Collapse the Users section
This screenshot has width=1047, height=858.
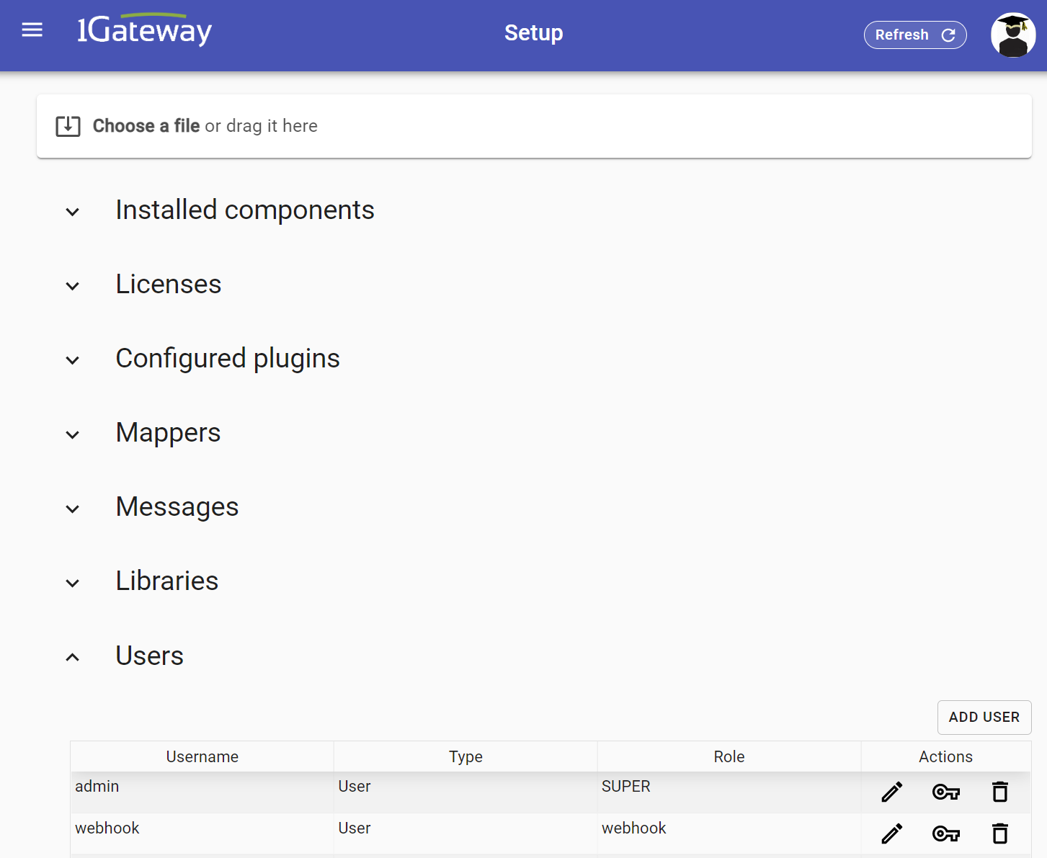click(73, 657)
